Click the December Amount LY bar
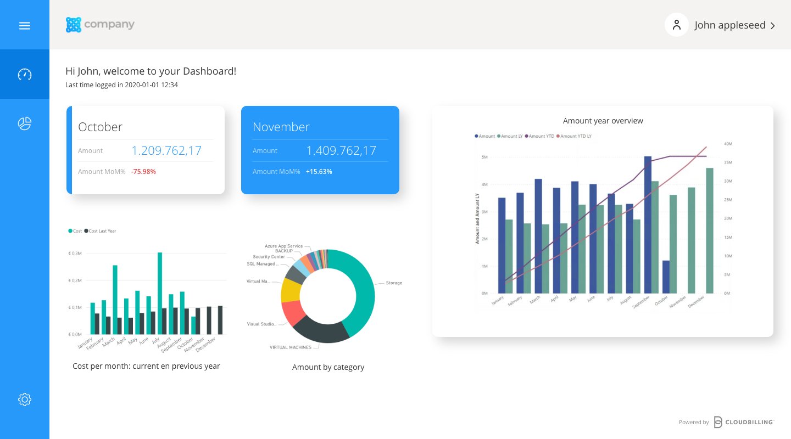 pyautogui.click(x=710, y=231)
